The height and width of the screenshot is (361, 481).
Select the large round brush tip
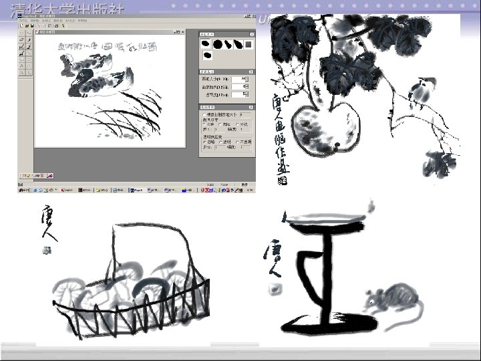click(x=218, y=45)
